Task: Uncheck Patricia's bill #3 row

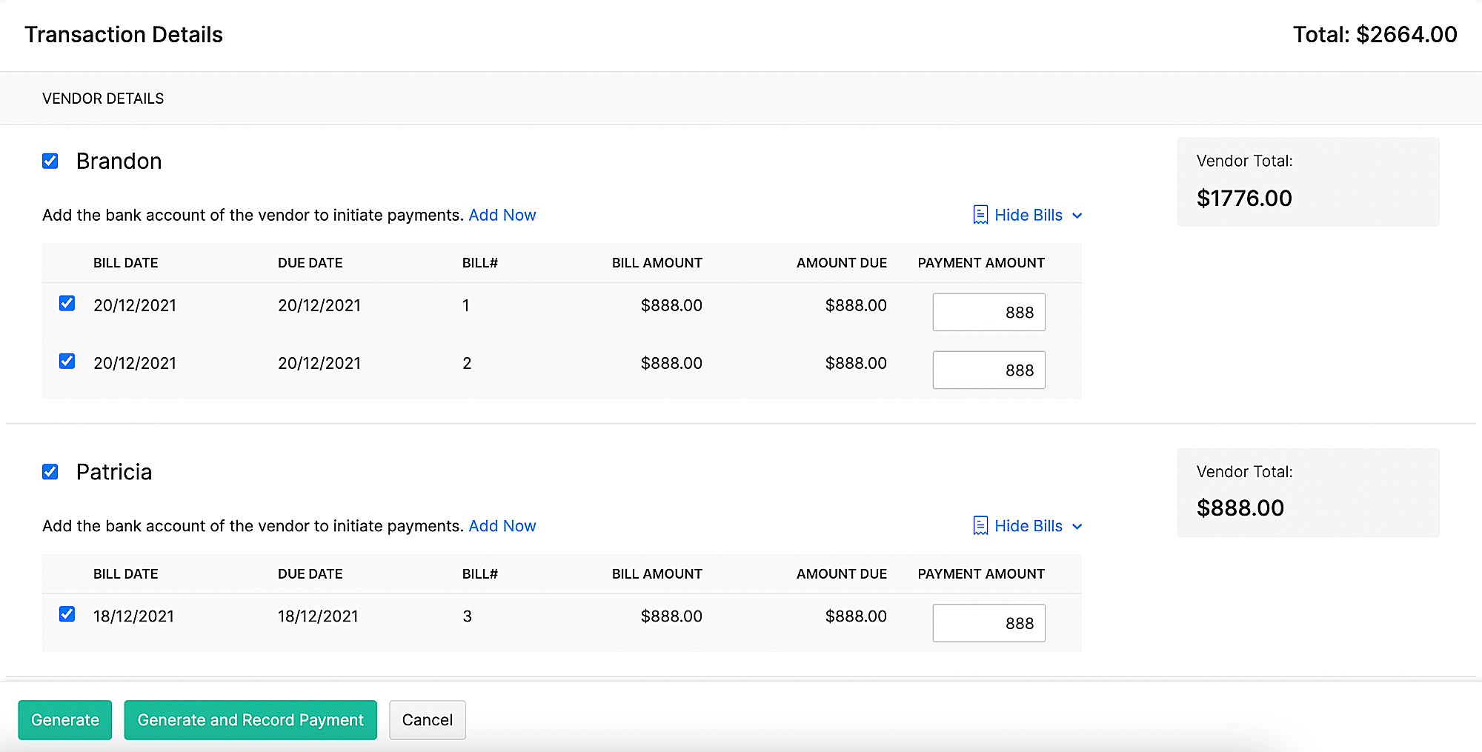Action: pyautogui.click(x=67, y=614)
